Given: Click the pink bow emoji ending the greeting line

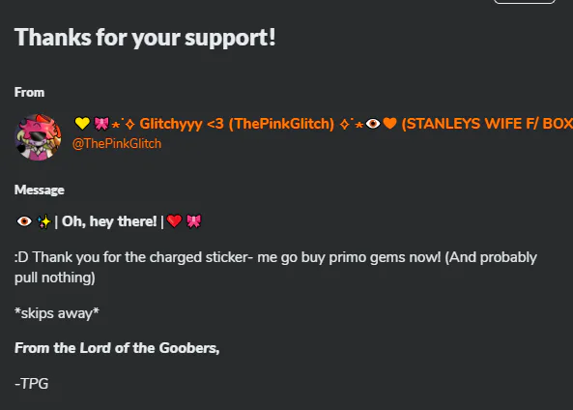Looking at the screenshot, I should [193, 221].
